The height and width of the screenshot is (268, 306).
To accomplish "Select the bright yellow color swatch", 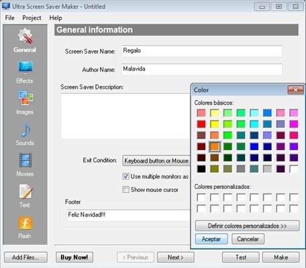I will point(215,124).
